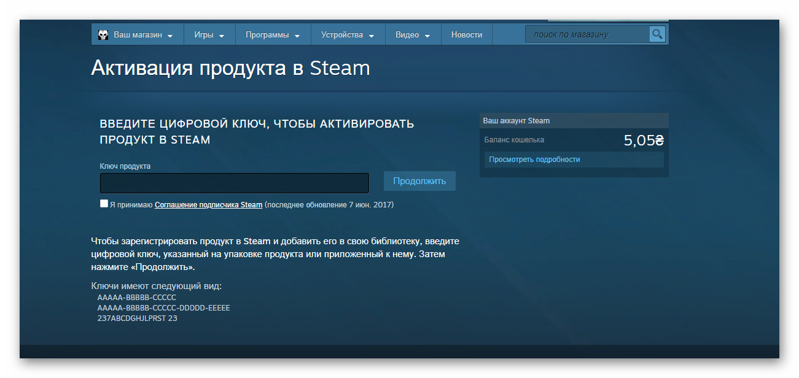This screenshot has height=378, width=799.
Task: Focus the Ключ продукта input field
Action: [x=234, y=183]
